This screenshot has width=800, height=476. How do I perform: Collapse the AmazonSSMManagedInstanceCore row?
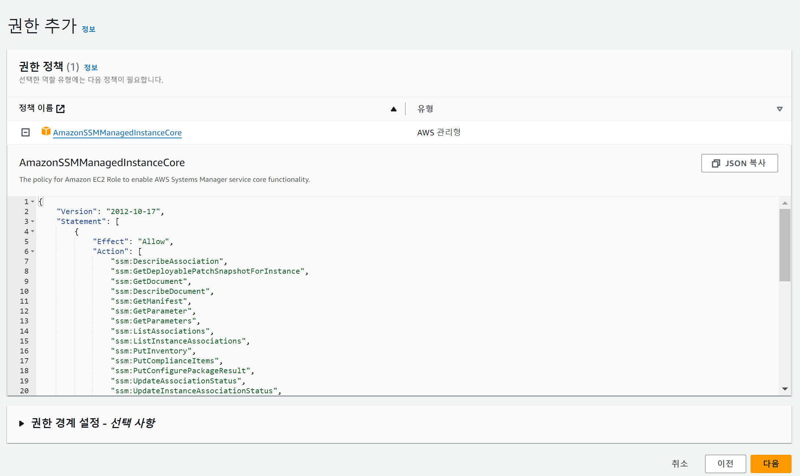(x=25, y=132)
